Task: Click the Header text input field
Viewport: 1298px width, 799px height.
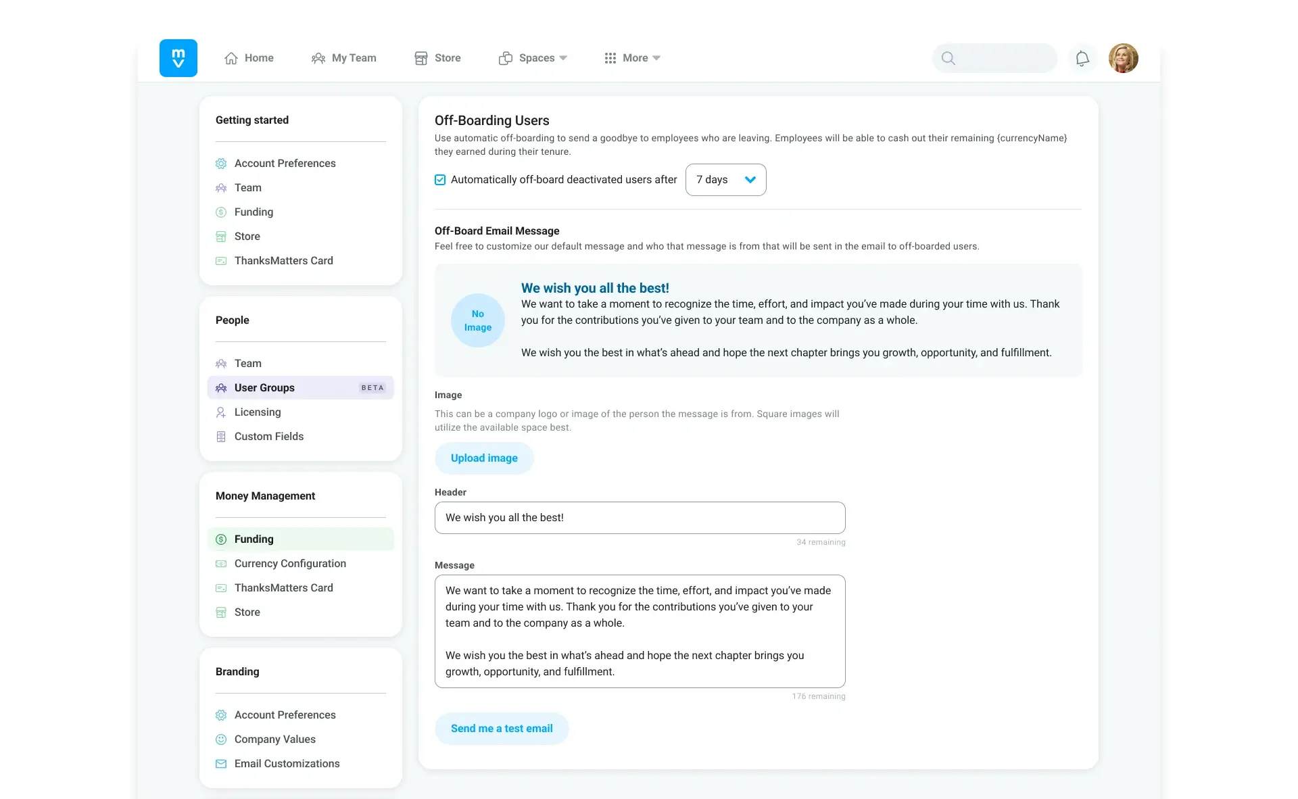Action: (640, 518)
